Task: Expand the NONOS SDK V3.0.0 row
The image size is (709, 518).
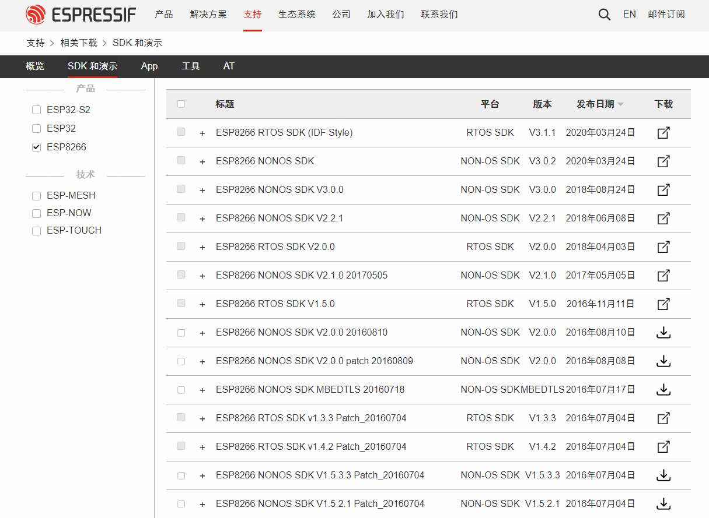Action: point(202,191)
